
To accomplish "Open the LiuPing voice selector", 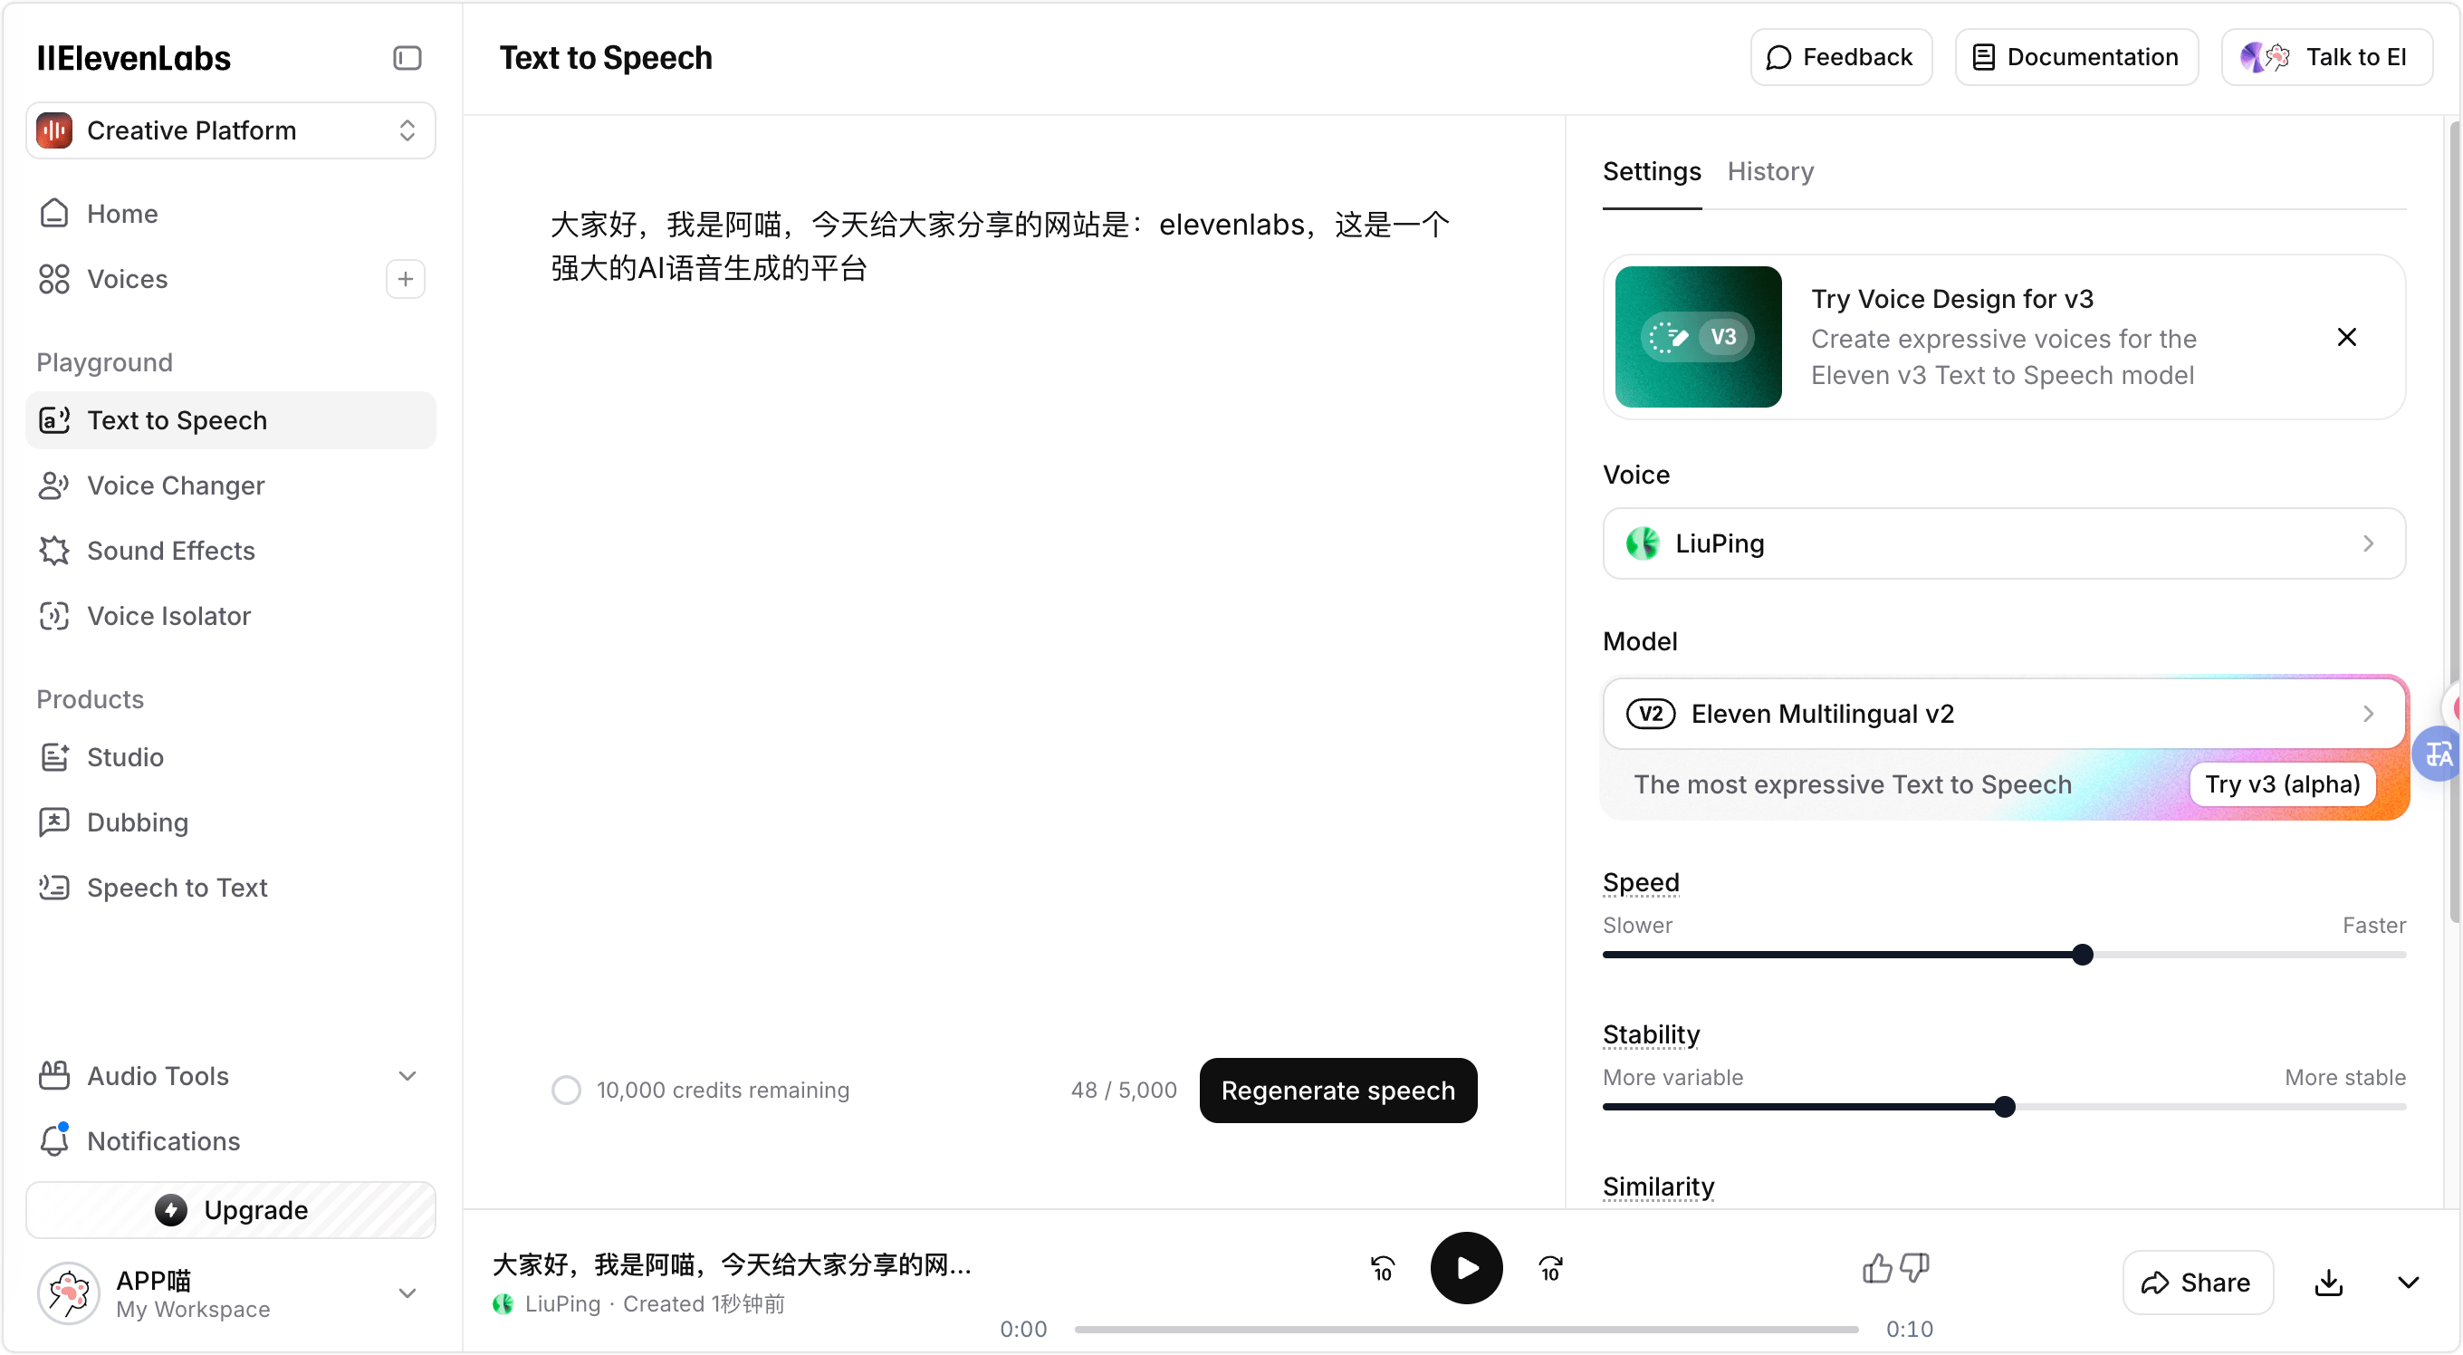I will pyautogui.click(x=2004, y=543).
